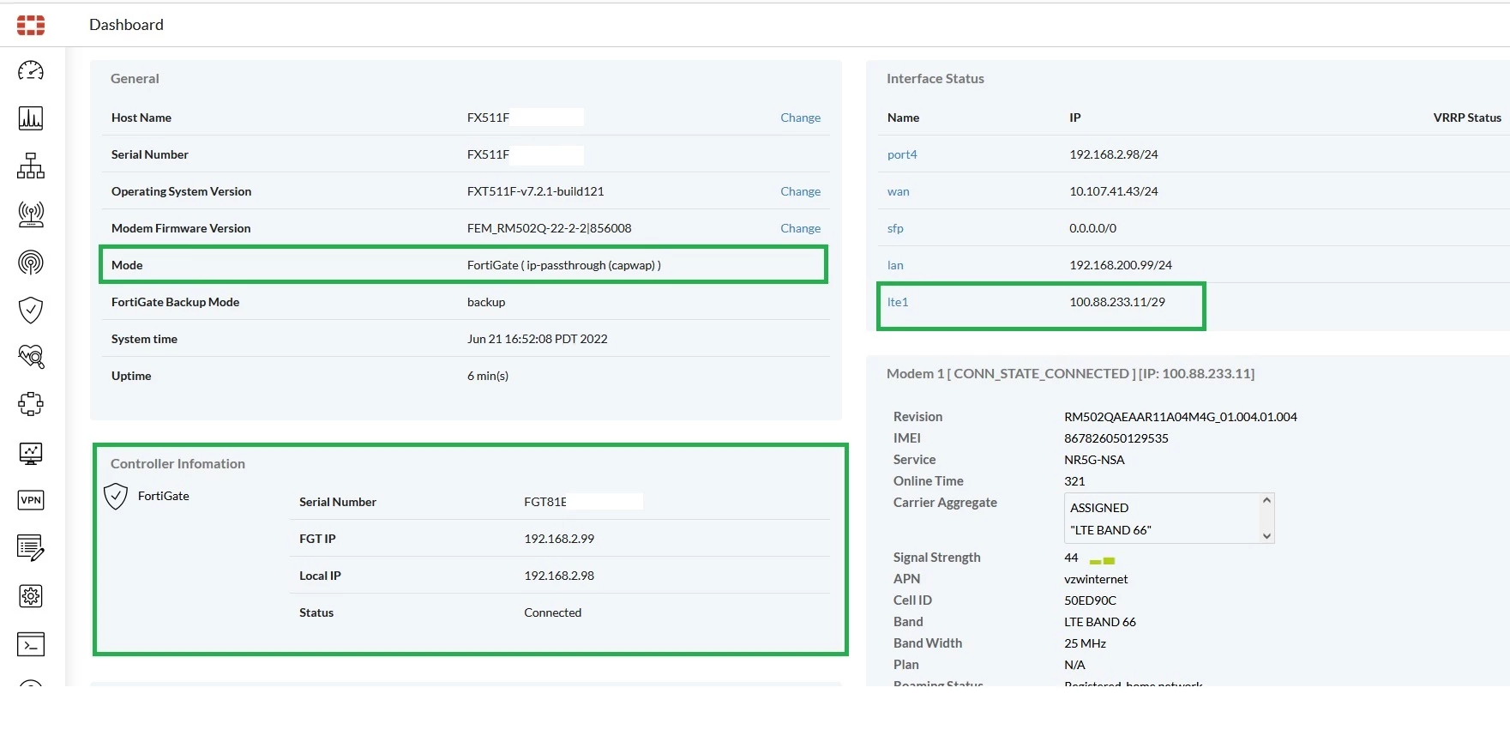Click the IMEI value 867826050129535
The height and width of the screenshot is (730, 1510).
[1116, 438]
